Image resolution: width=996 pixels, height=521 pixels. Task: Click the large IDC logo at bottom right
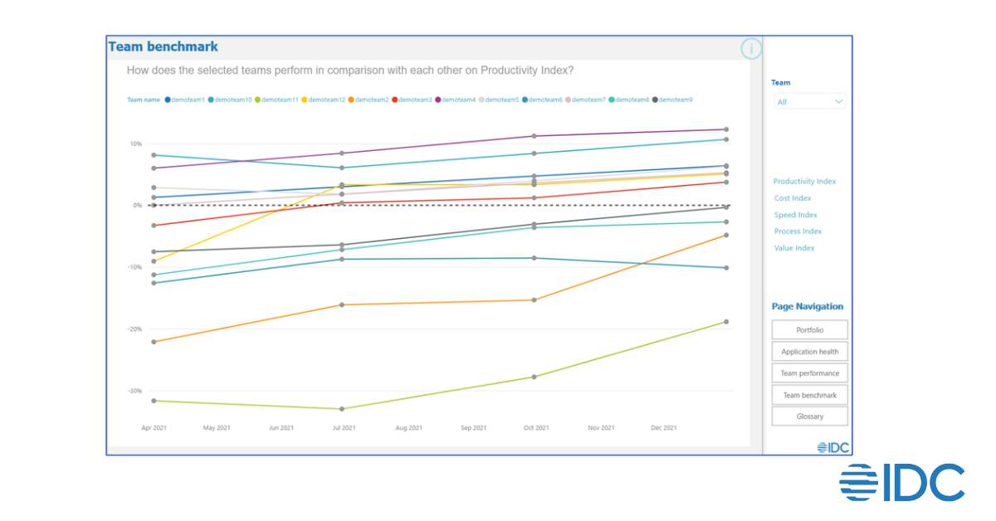pos(901,482)
